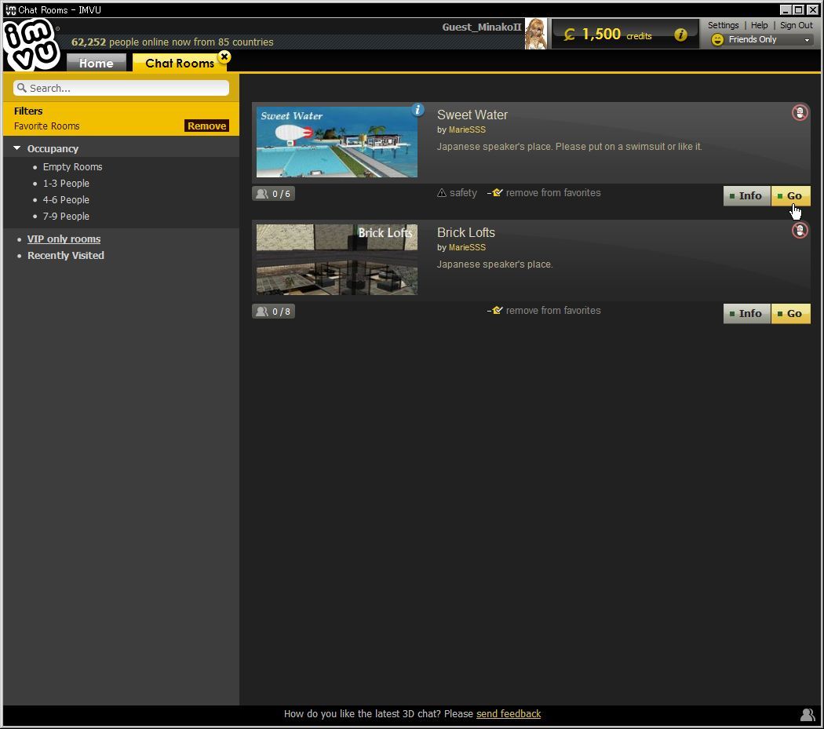
Task: Click the send feedback link
Action: coord(509,714)
